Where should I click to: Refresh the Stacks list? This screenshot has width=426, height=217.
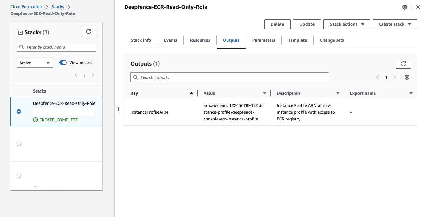89,32
